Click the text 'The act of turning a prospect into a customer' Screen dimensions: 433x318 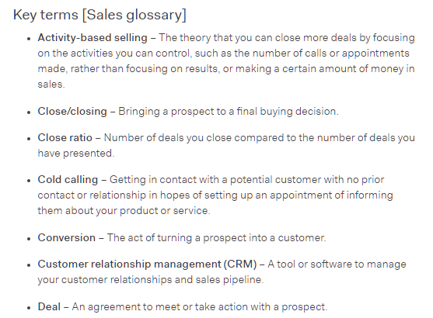coord(216,237)
